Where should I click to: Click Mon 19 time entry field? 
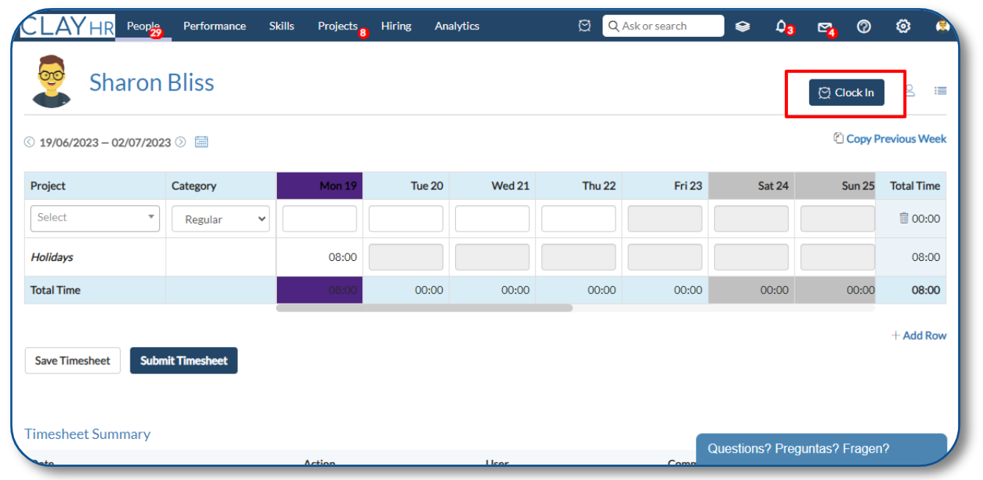pyautogui.click(x=320, y=219)
